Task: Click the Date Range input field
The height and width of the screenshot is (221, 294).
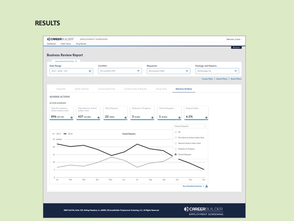Action: point(71,71)
